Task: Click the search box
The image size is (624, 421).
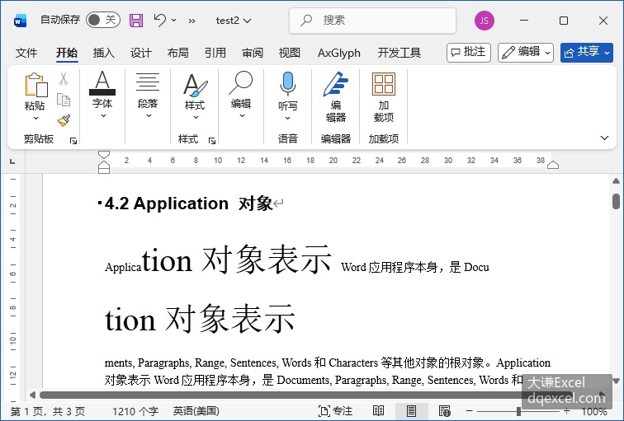Action: [x=372, y=21]
